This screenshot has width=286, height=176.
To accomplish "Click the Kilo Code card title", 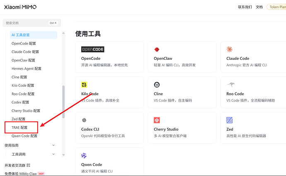I will click(x=90, y=94).
